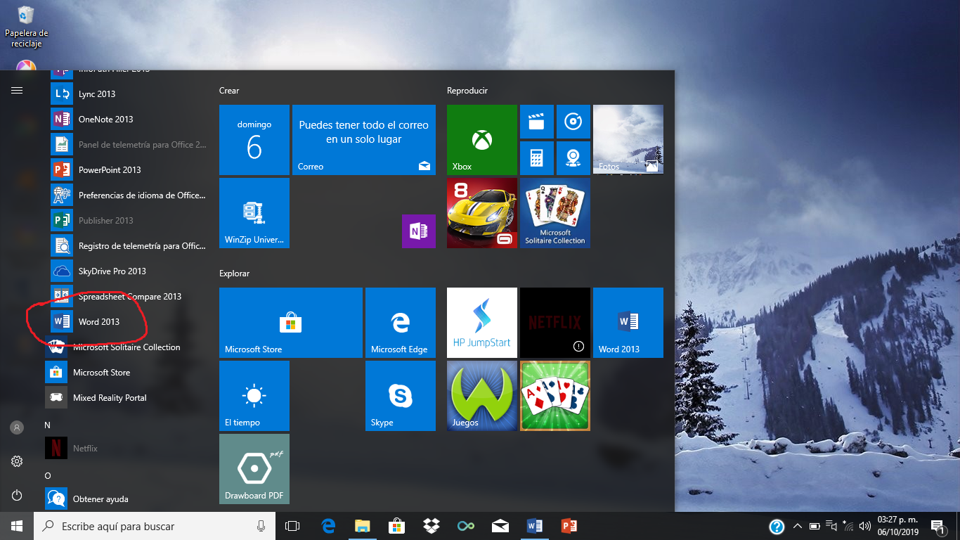Open the Correo mail tile
The width and height of the screenshot is (960, 540).
click(363, 140)
